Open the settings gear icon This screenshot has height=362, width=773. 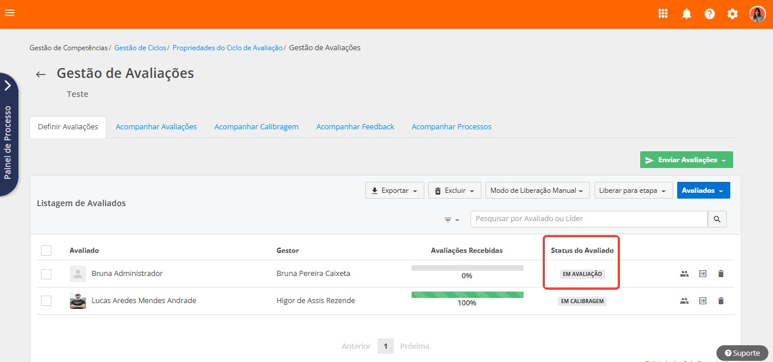(733, 14)
